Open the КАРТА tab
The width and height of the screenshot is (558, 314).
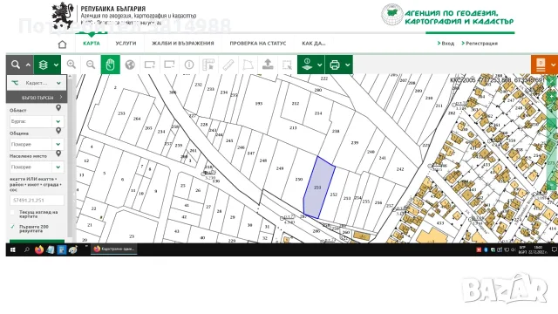coord(92,44)
